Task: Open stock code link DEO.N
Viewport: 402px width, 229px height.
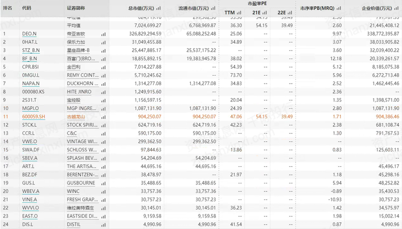Action: point(29,34)
